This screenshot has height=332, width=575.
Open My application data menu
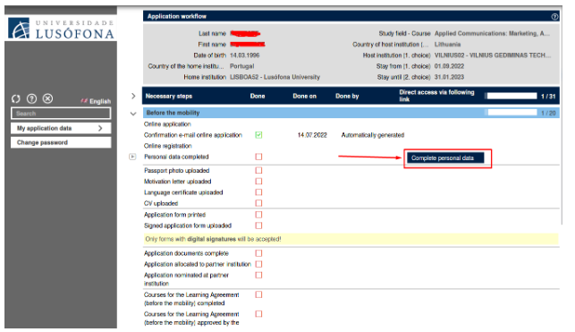(61, 128)
